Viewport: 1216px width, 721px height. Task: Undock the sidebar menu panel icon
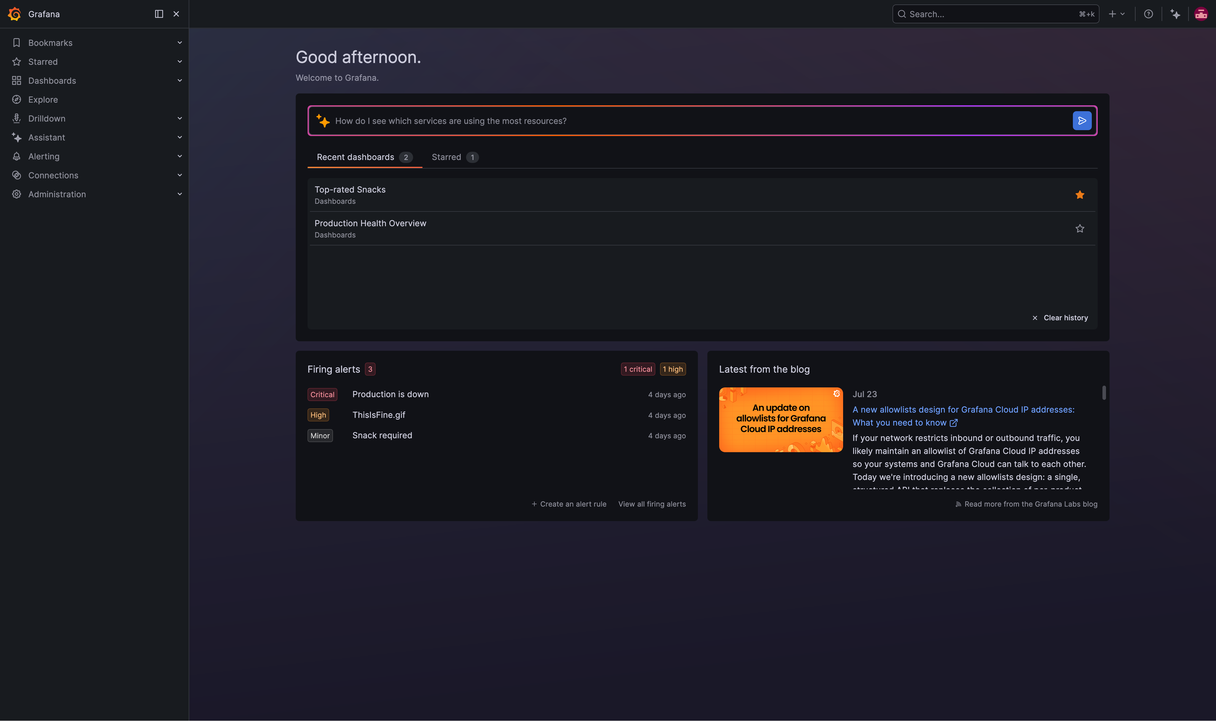tap(159, 14)
